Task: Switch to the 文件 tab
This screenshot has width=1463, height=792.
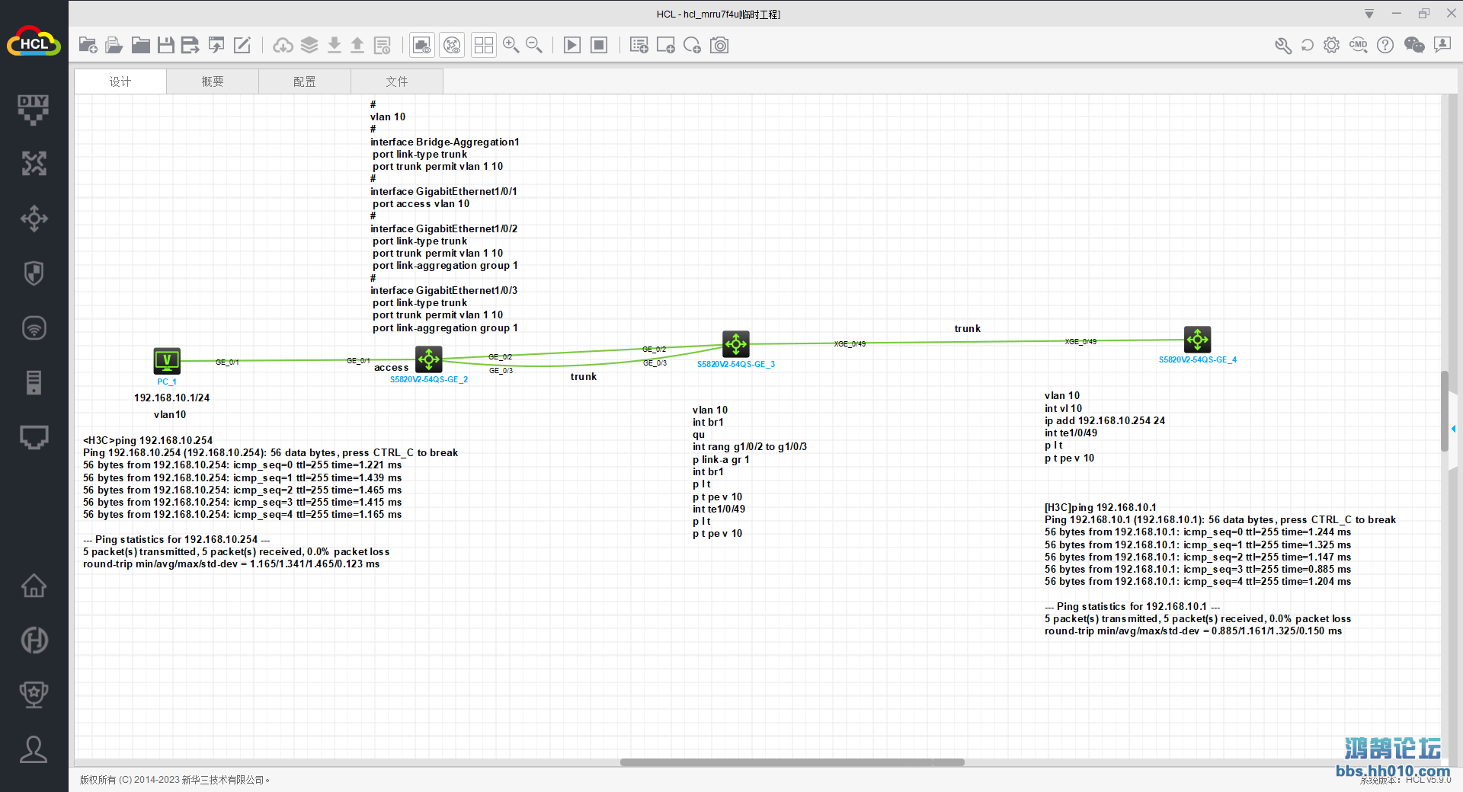Action: pyautogui.click(x=397, y=81)
